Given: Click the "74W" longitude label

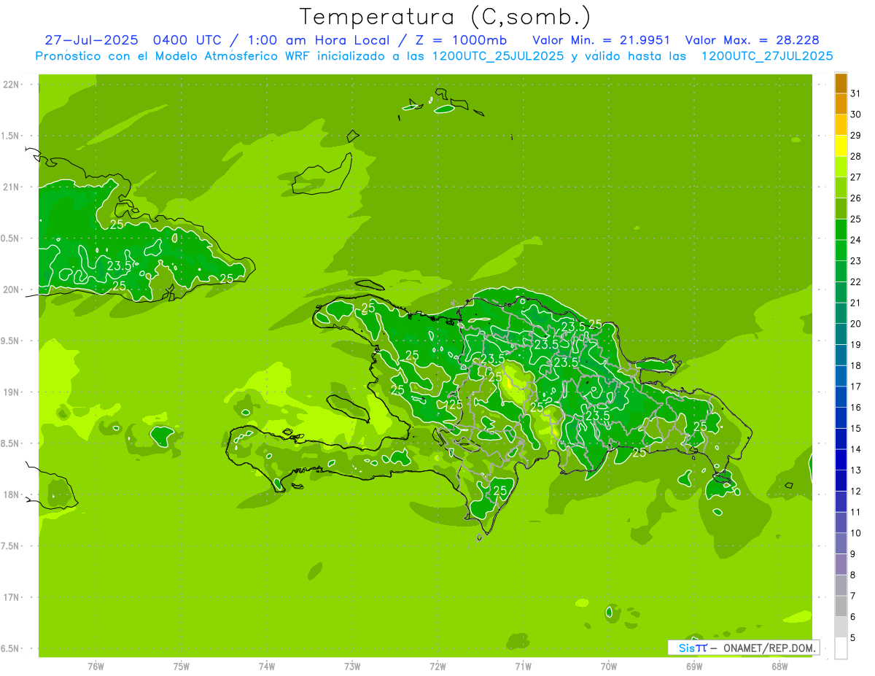Looking at the screenshot, I should pyautogui.click(x=267, y=667).
